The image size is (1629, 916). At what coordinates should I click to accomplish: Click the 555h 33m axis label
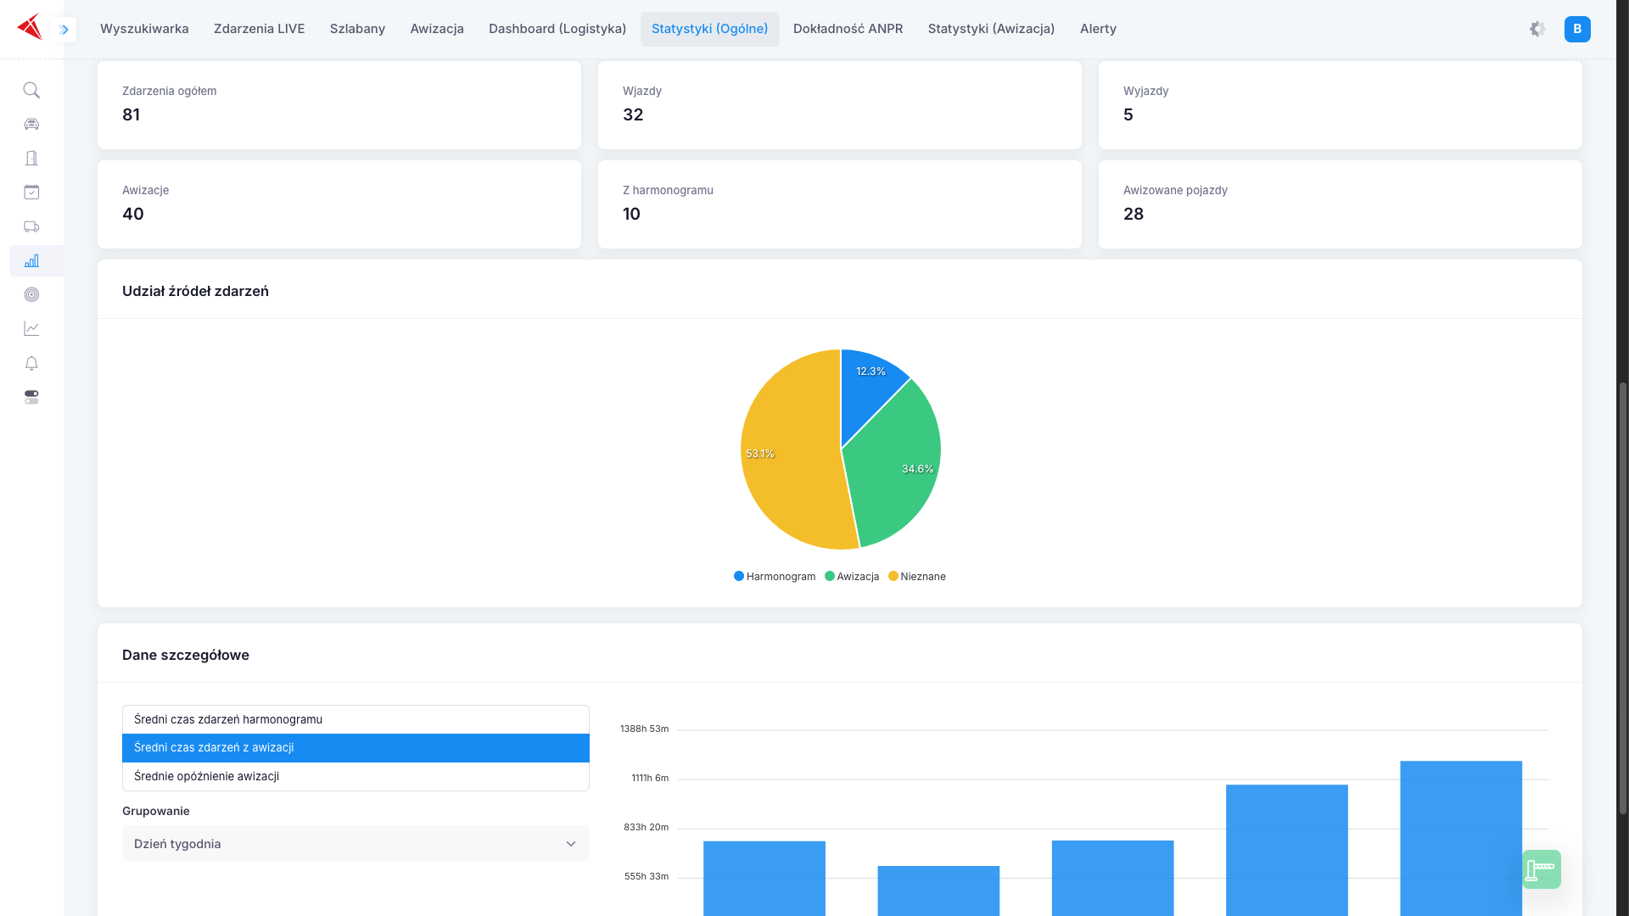(x=647, y=876)
